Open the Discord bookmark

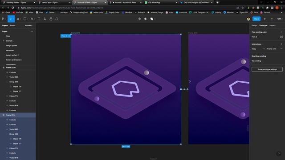(265, 12)
